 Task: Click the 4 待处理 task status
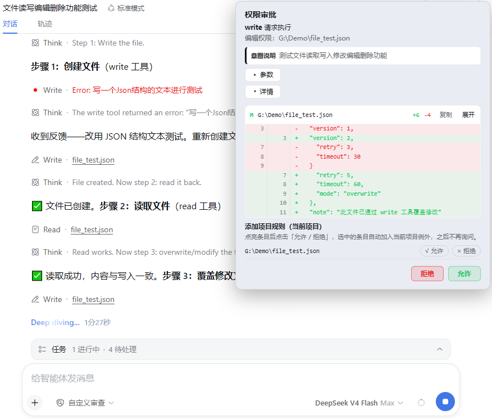coord(122,349)
